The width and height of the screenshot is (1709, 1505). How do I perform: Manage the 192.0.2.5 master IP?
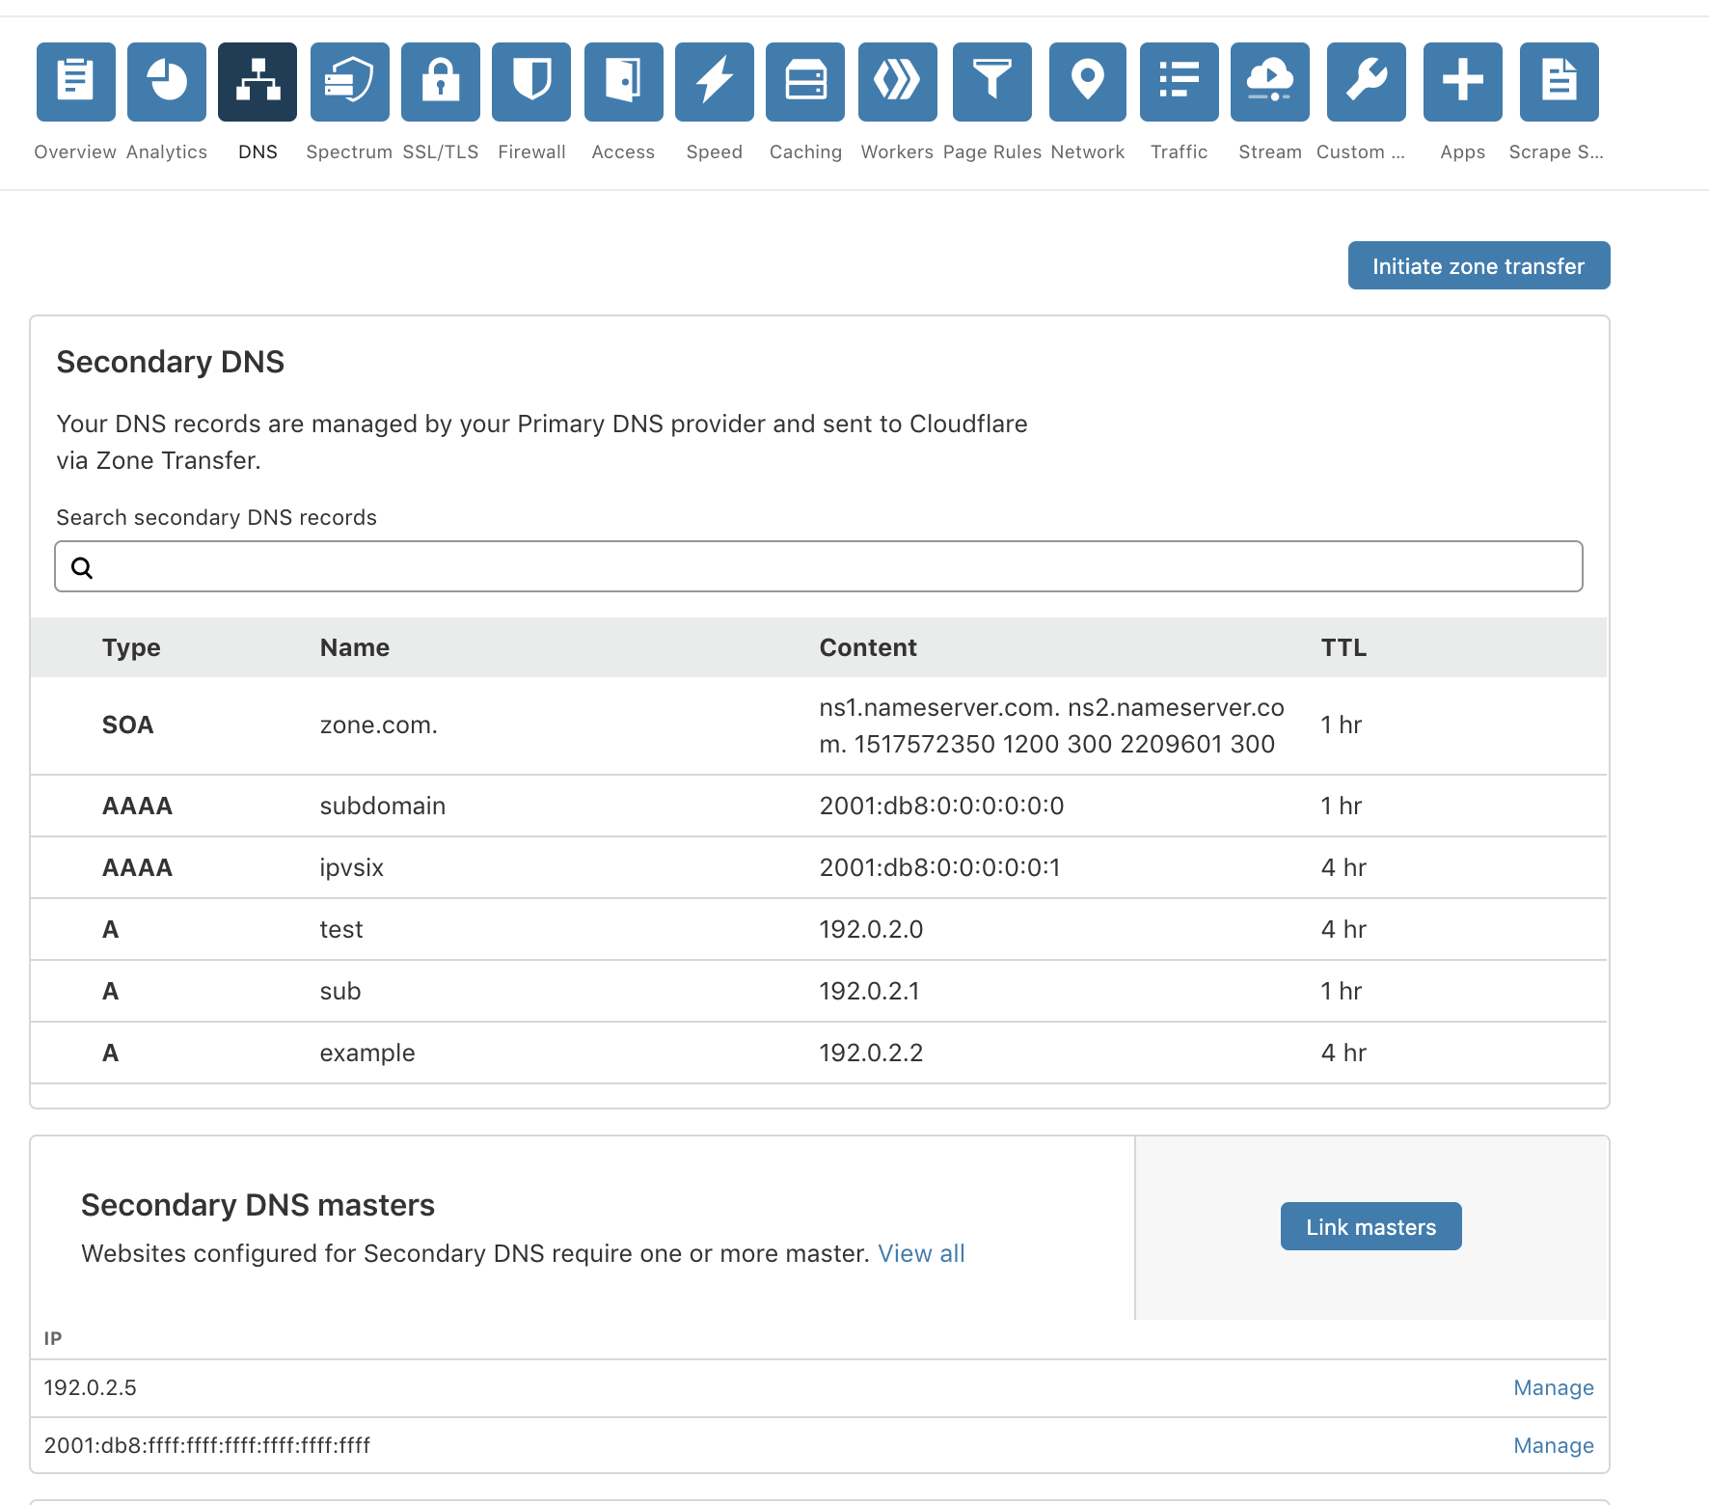pos(1553,1387)
